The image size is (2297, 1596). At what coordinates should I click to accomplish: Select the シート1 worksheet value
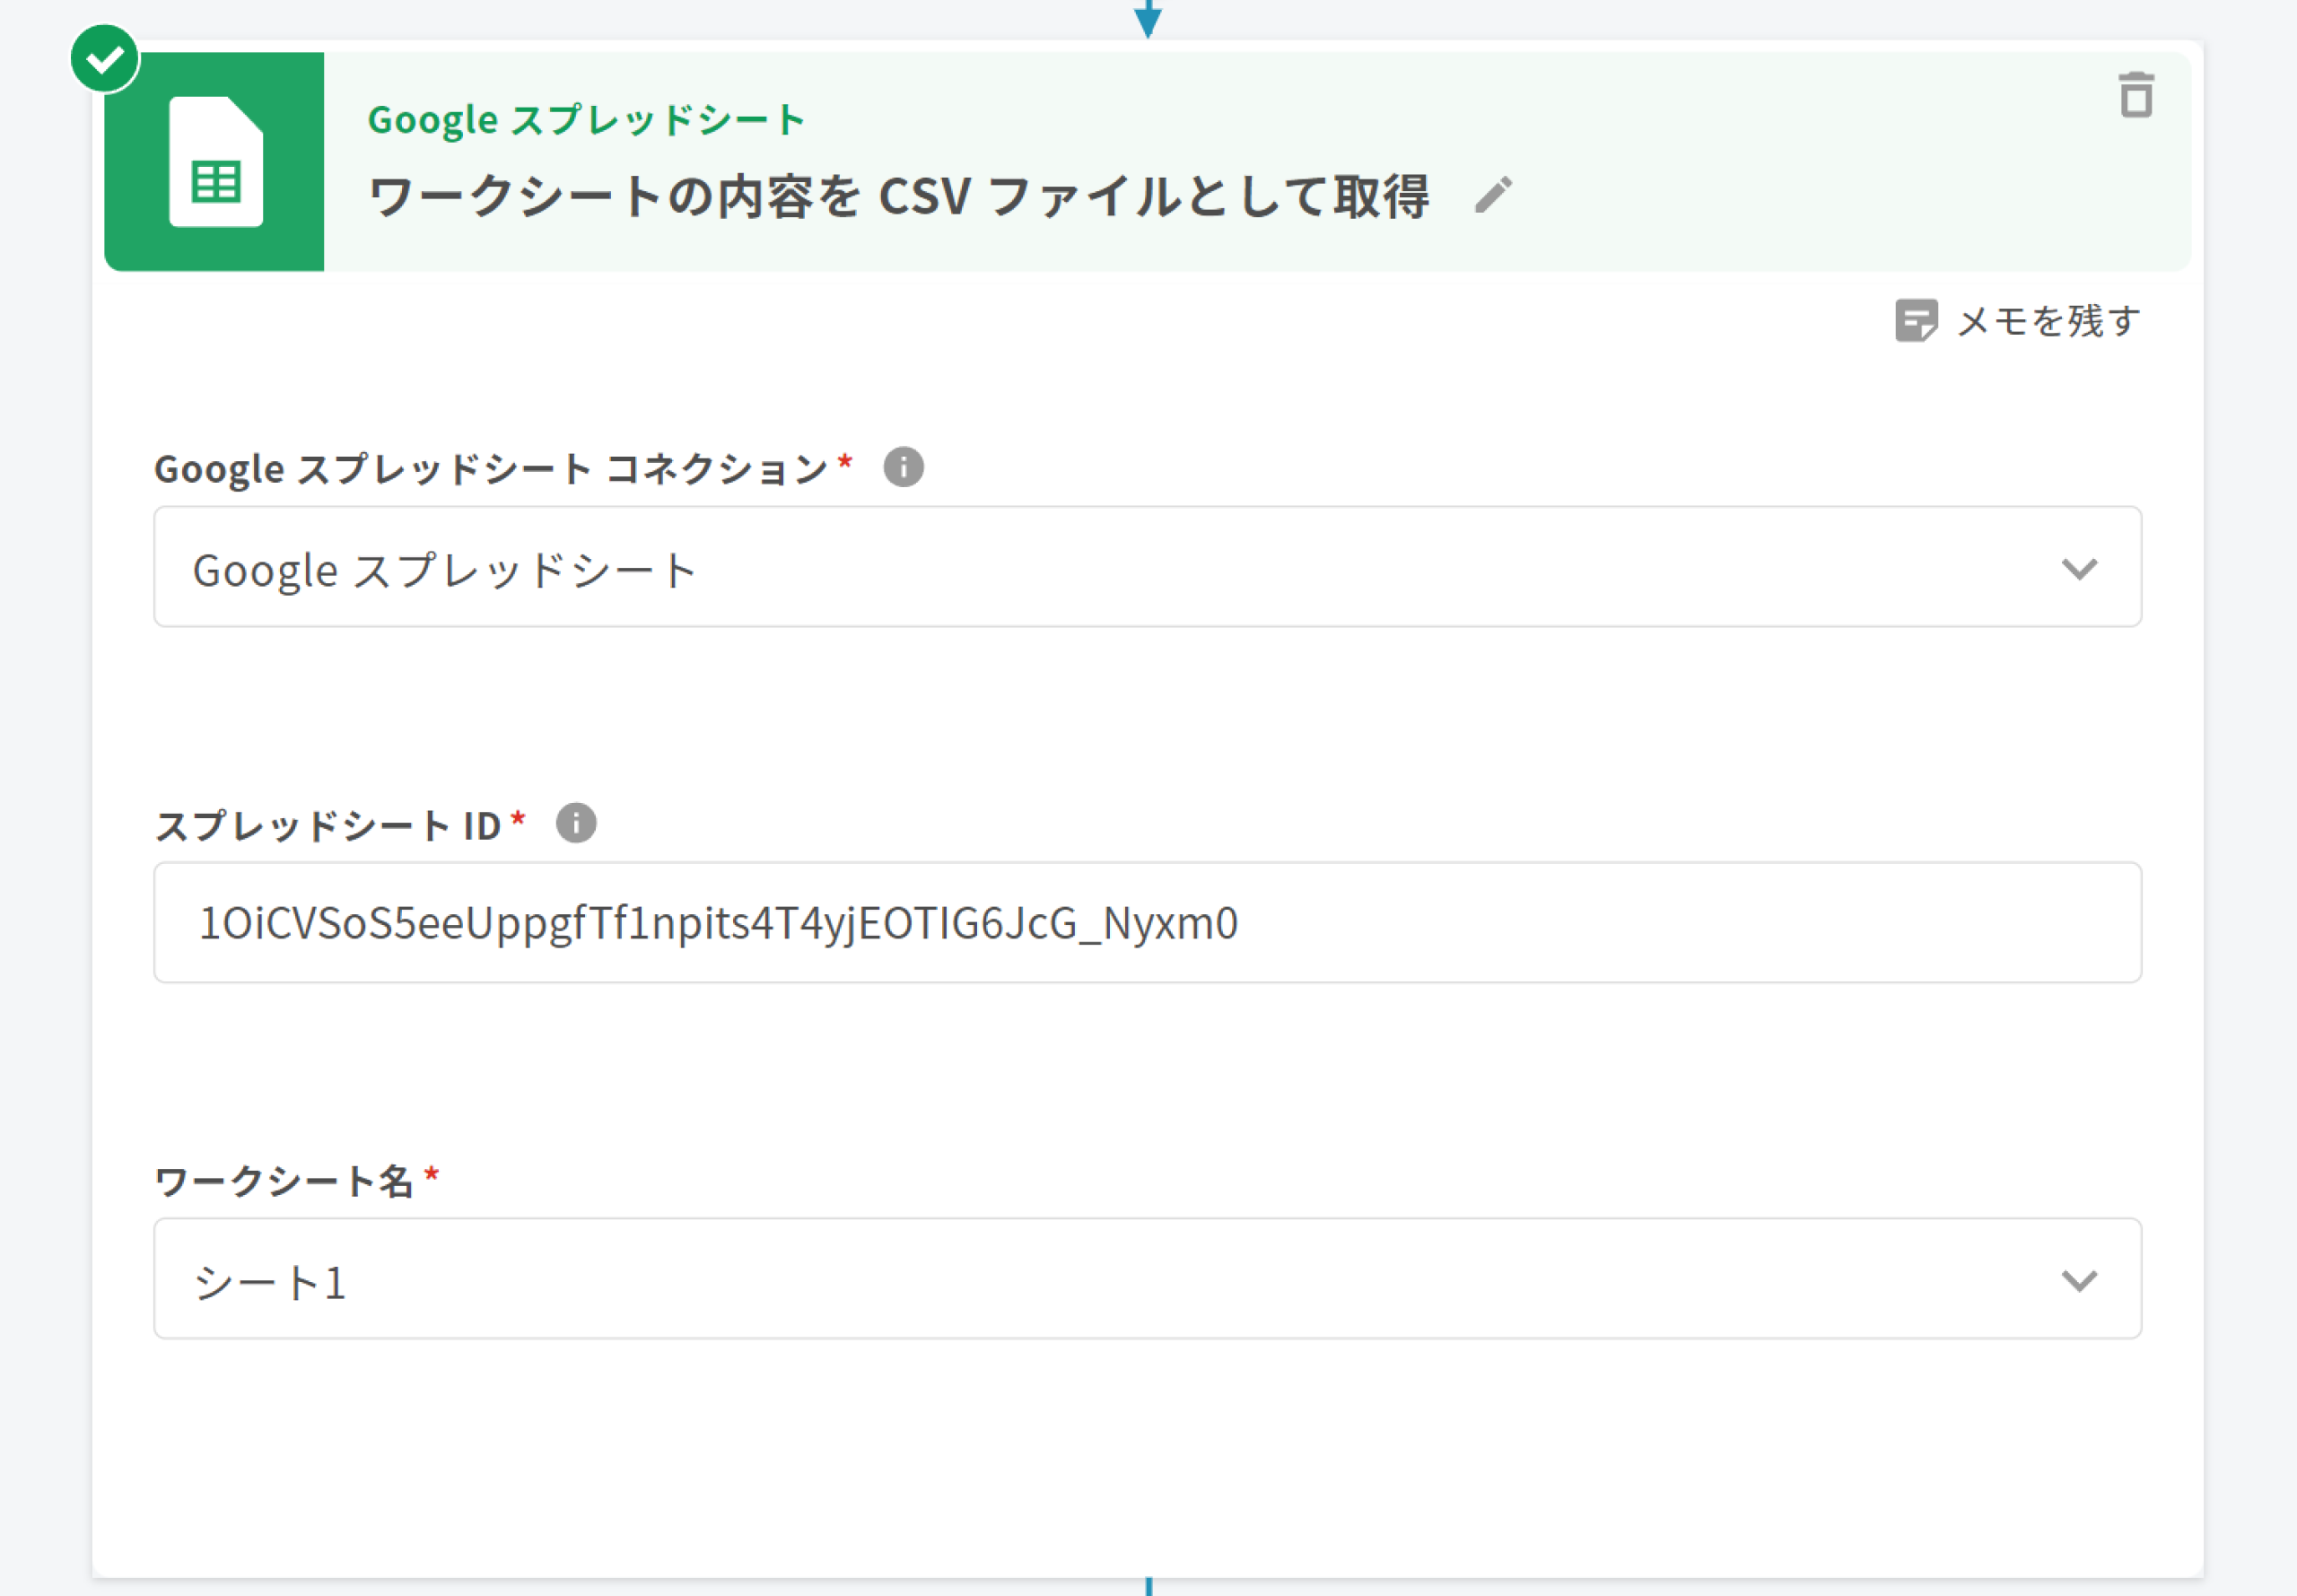point(270,1282)
